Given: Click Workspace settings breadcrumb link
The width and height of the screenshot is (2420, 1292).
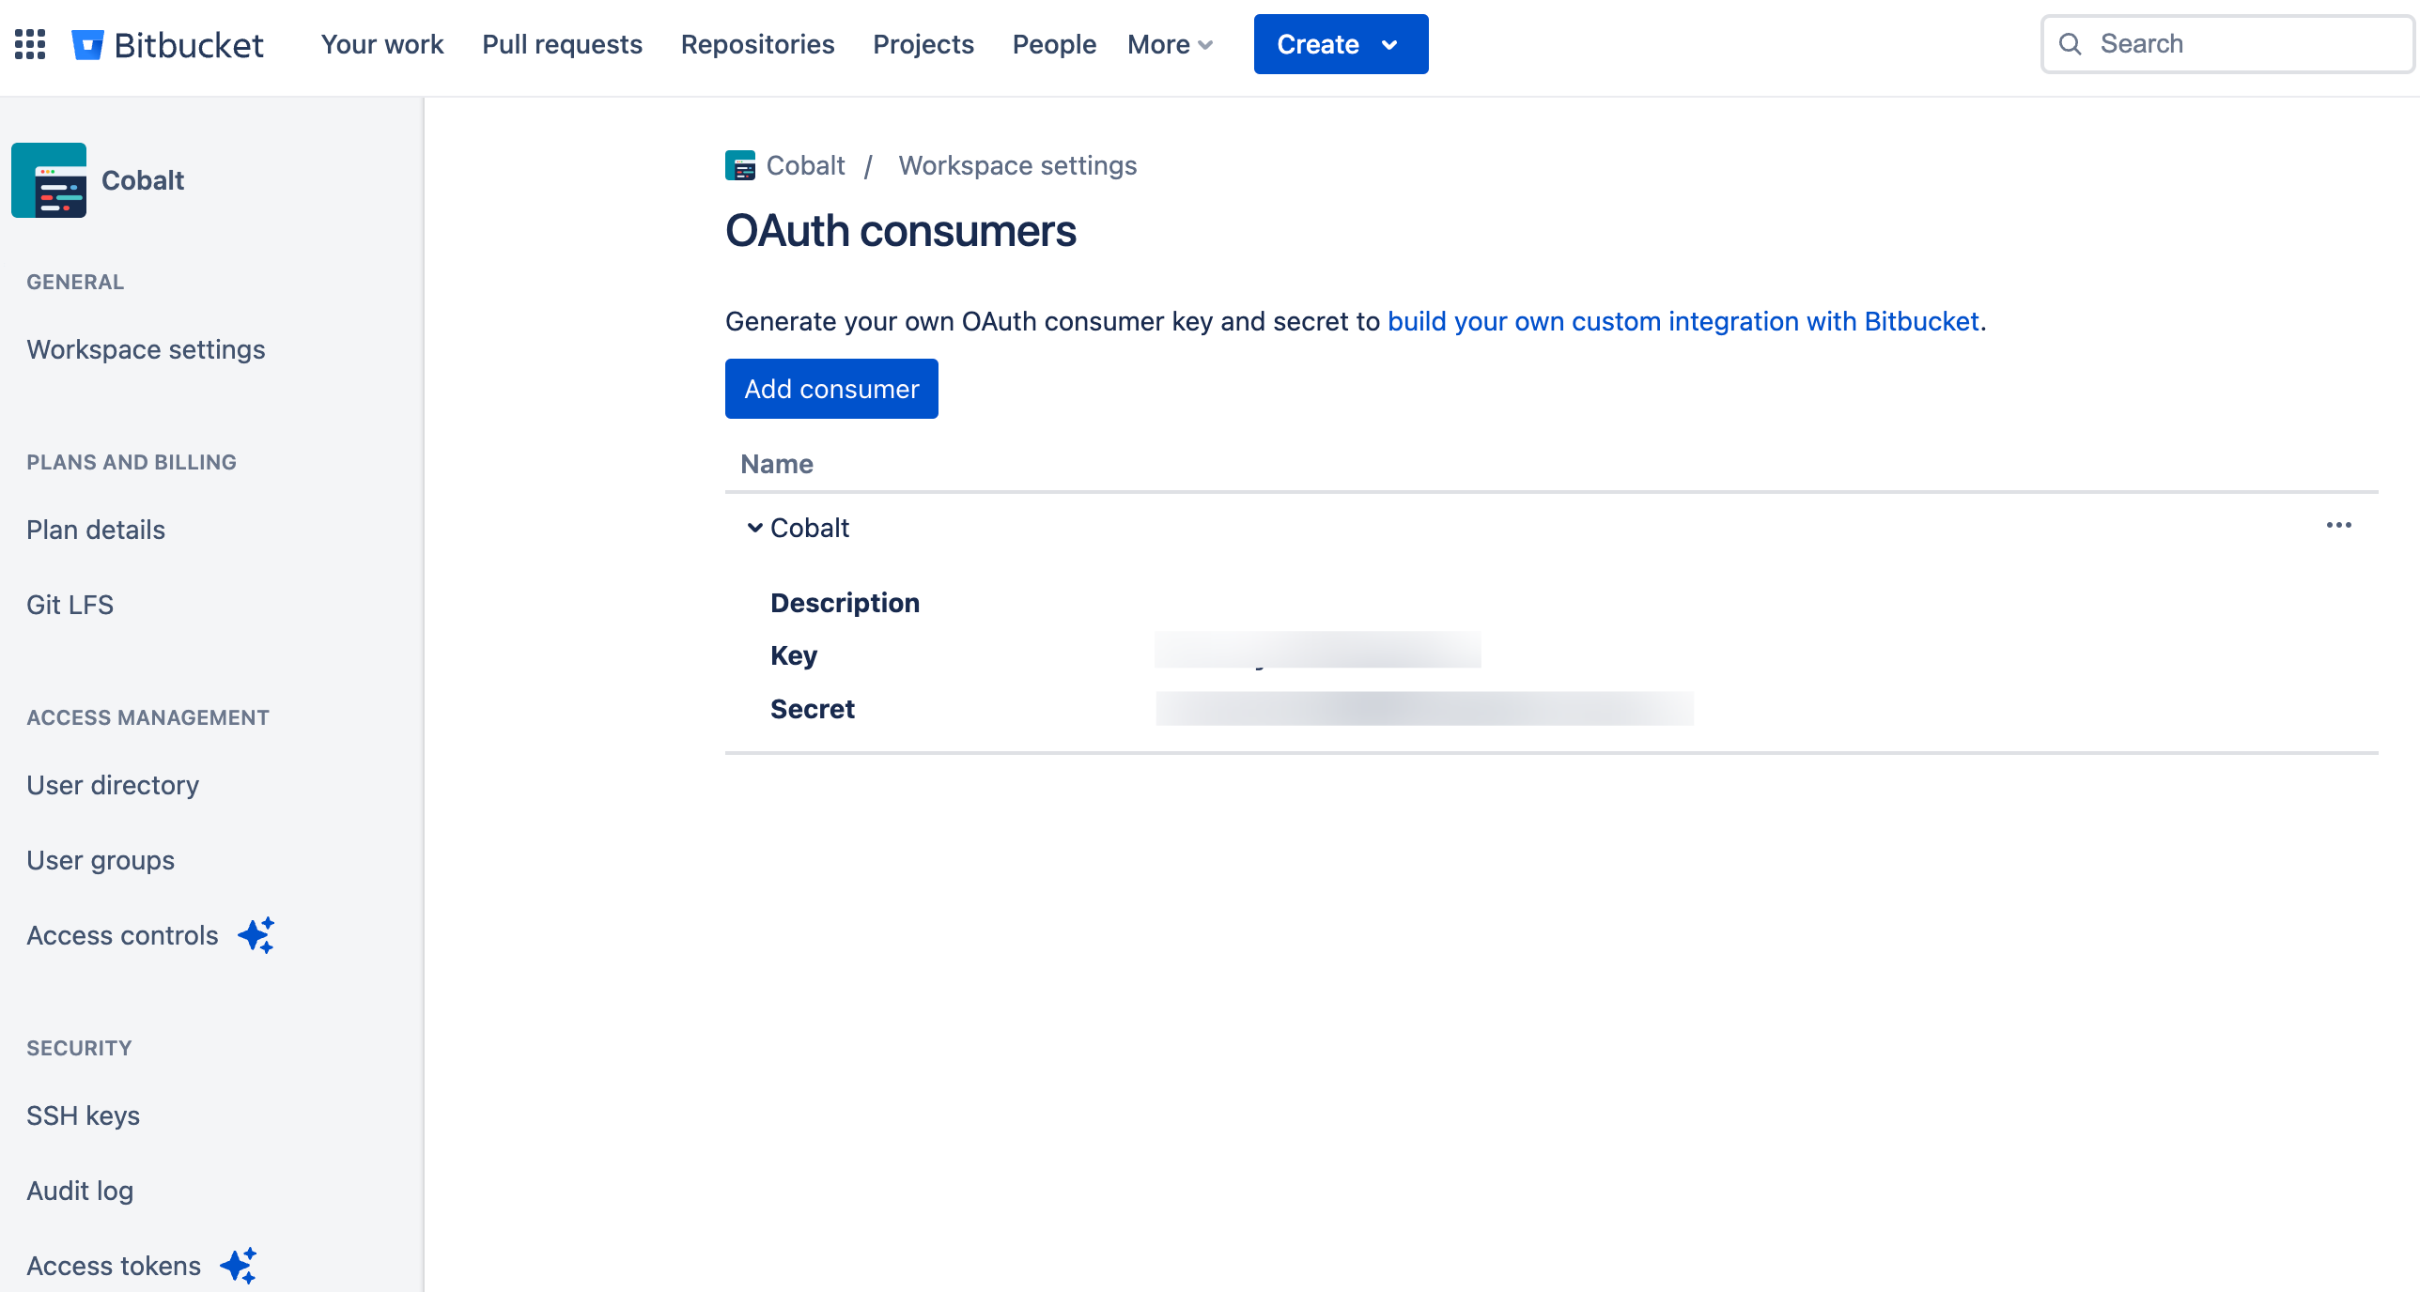Looking at the screenshot, I should [1017, 165].
